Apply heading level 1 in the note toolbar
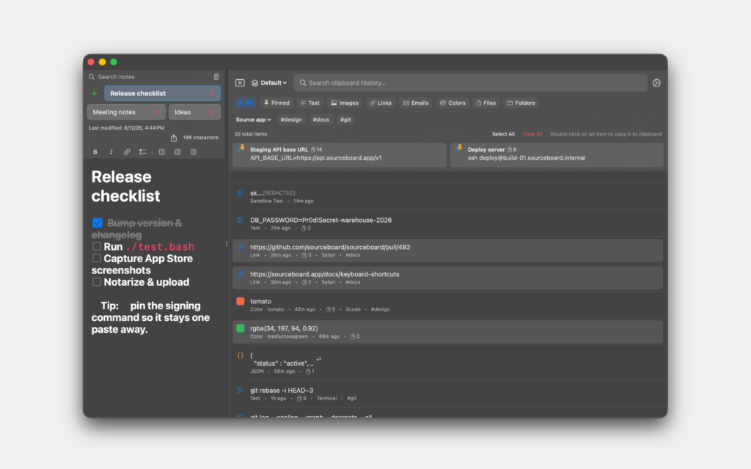Image resolution: width=751 pixels, height=469 pixels. click(x=162, y=152)
